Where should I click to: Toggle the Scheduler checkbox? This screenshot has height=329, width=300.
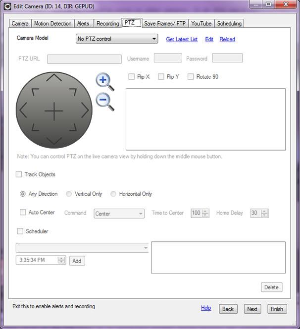pyautogui.click(x=20, y=231)
